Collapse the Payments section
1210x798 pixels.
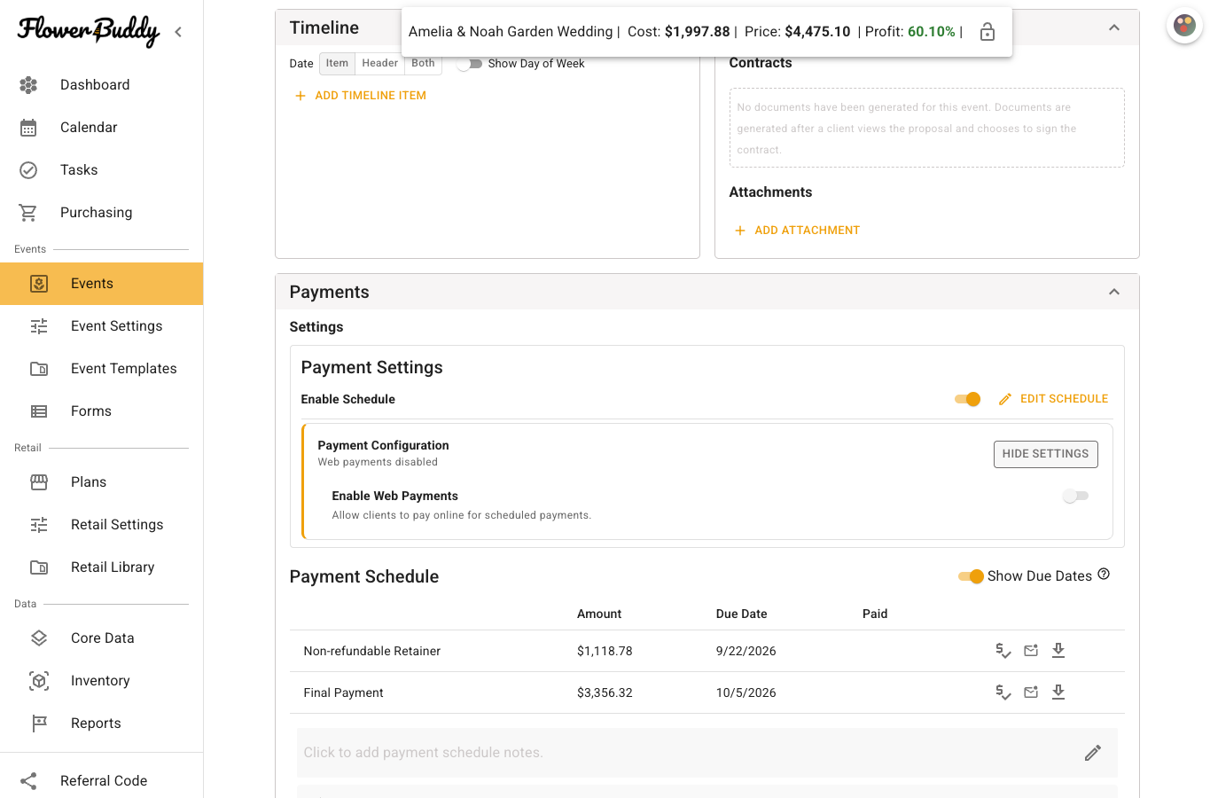(1114, 292)
